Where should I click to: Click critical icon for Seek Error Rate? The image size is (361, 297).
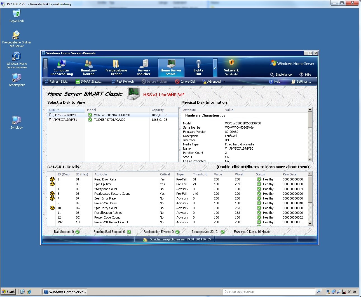[x=52, y=198]
